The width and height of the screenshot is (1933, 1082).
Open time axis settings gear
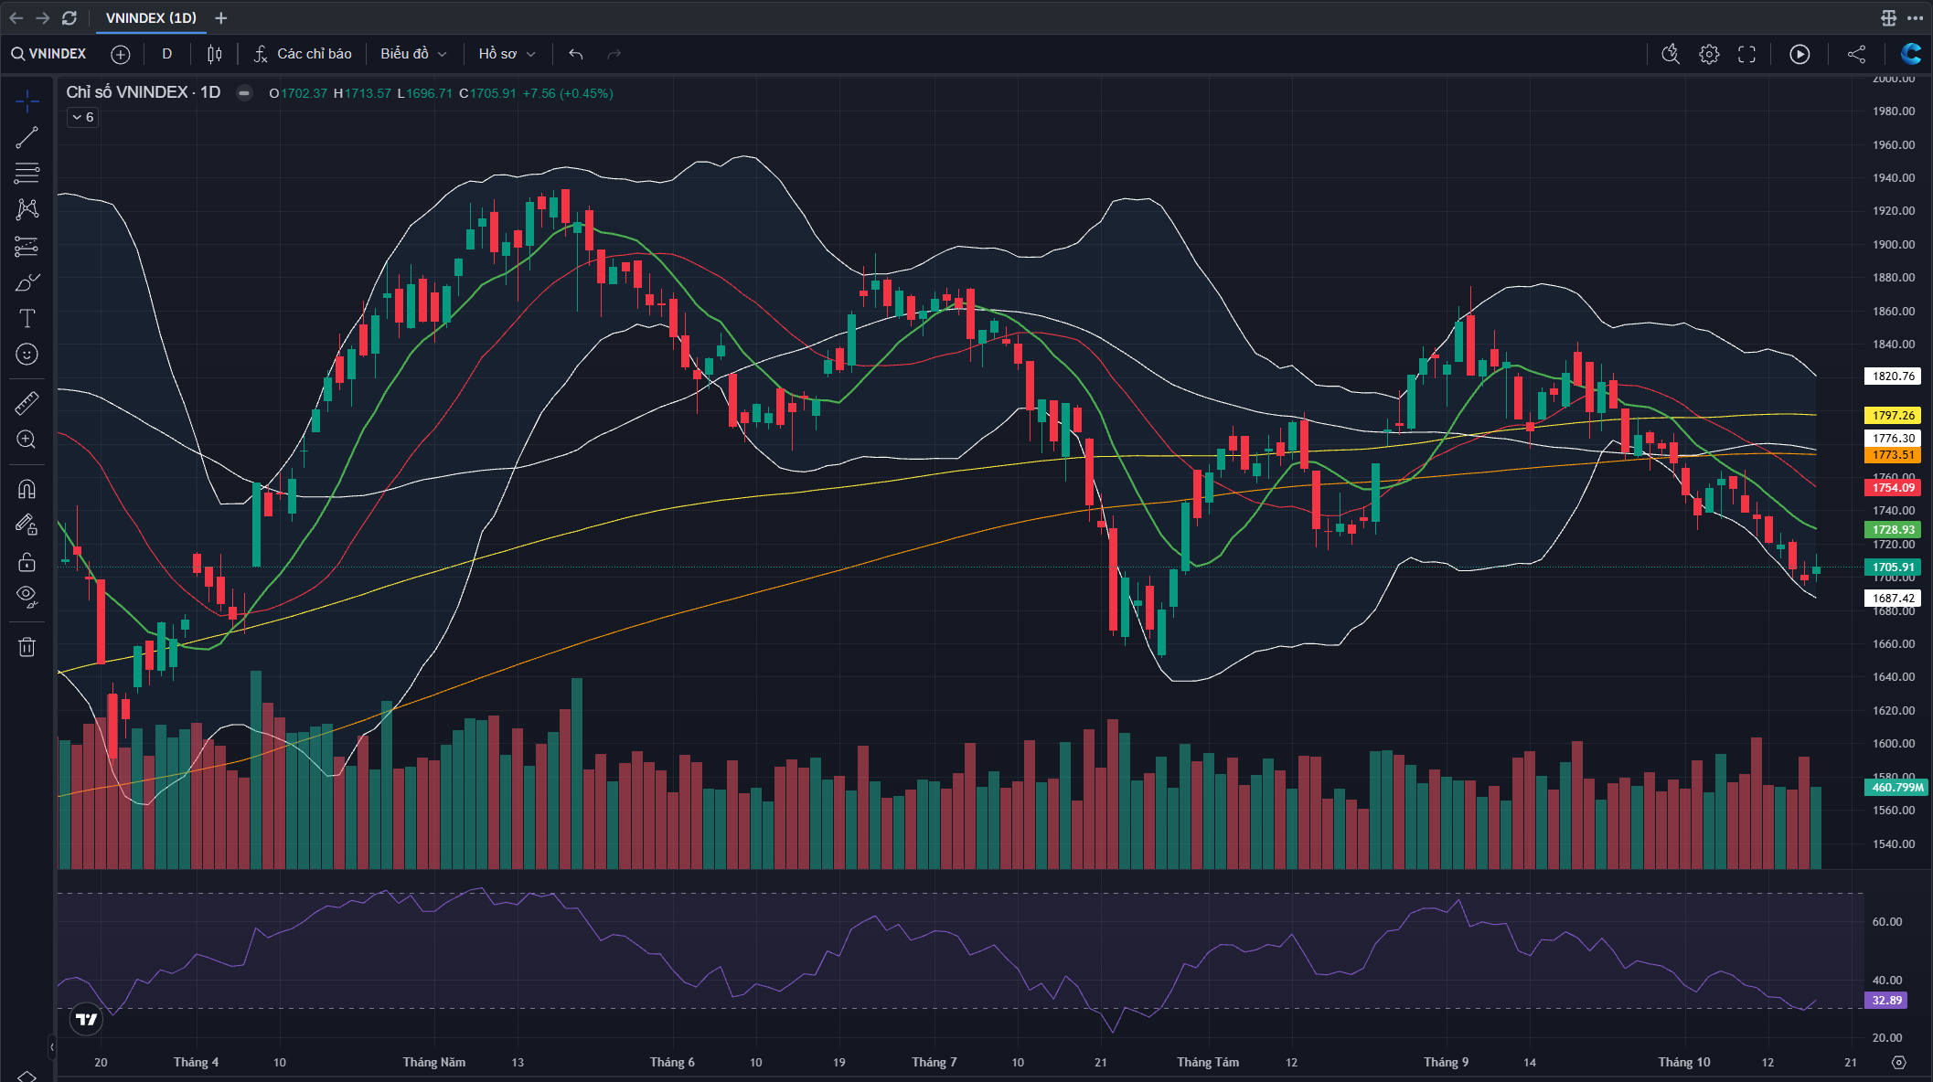click(1899, 1062)
